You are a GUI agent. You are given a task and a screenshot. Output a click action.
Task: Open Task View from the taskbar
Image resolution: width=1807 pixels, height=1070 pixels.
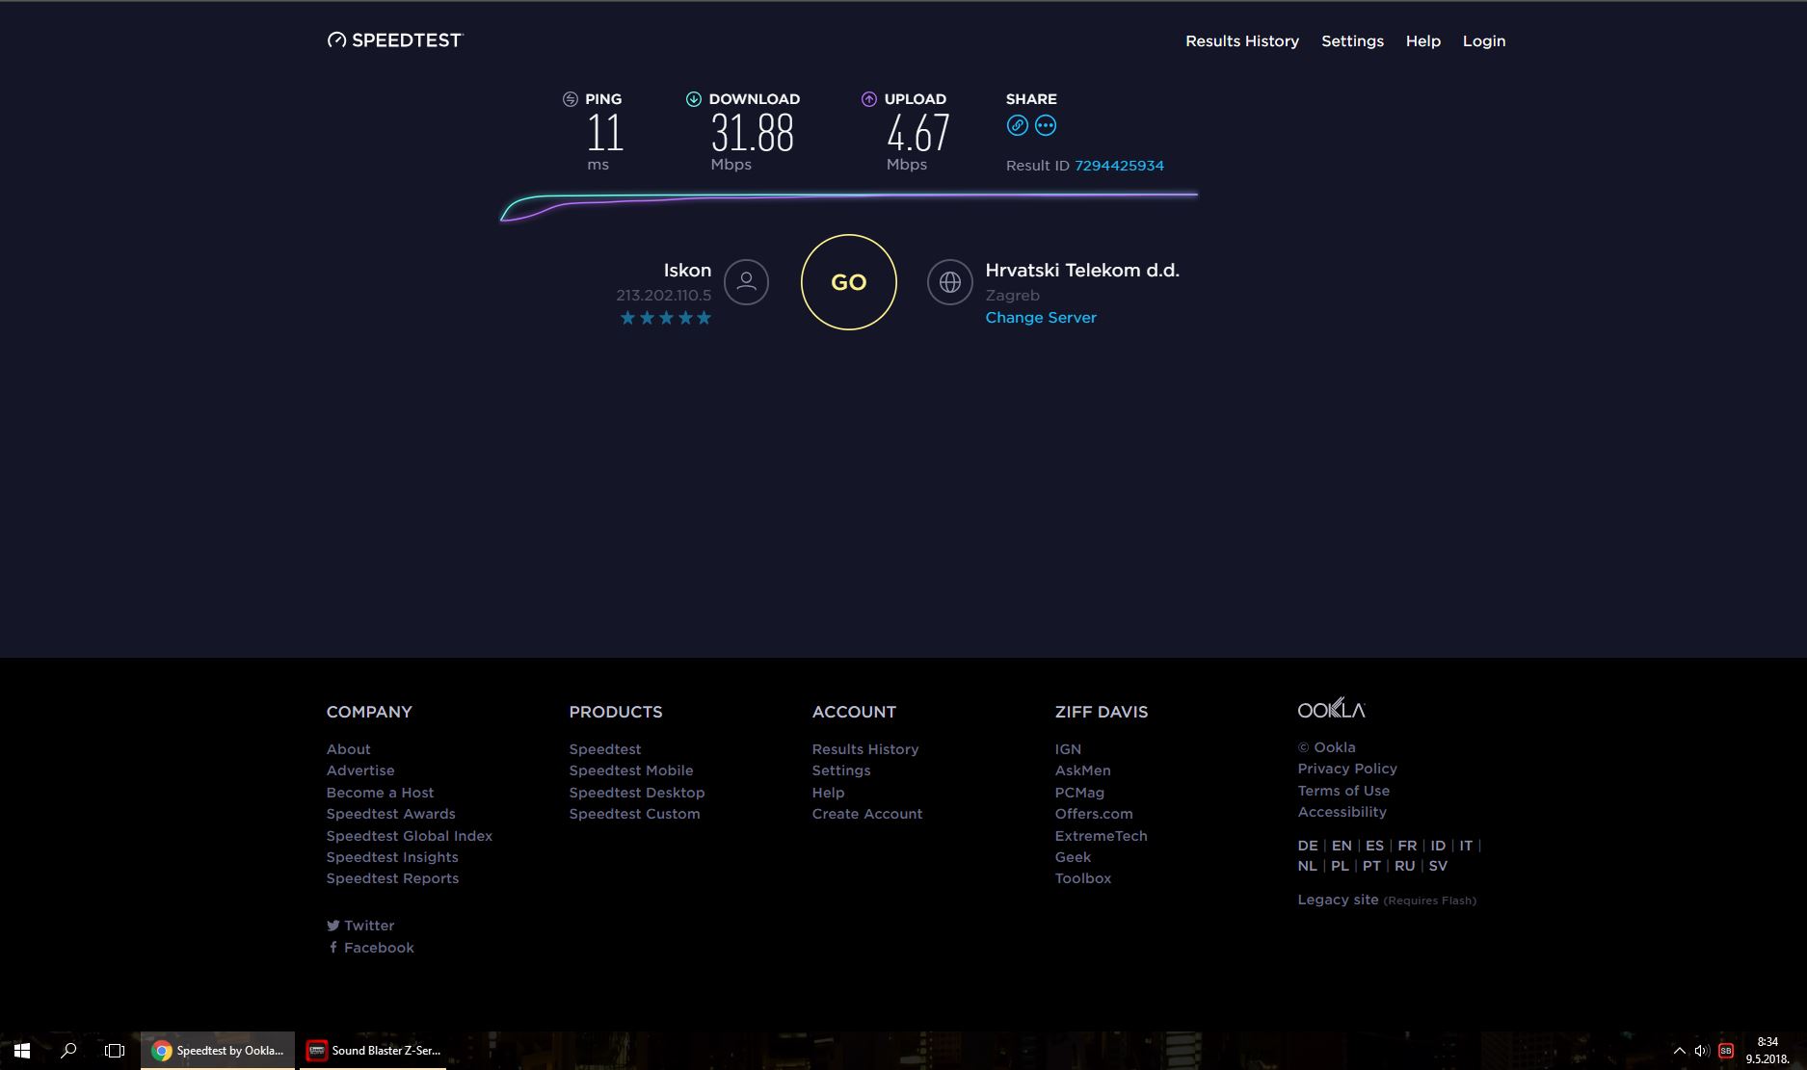coord(115,1051)
